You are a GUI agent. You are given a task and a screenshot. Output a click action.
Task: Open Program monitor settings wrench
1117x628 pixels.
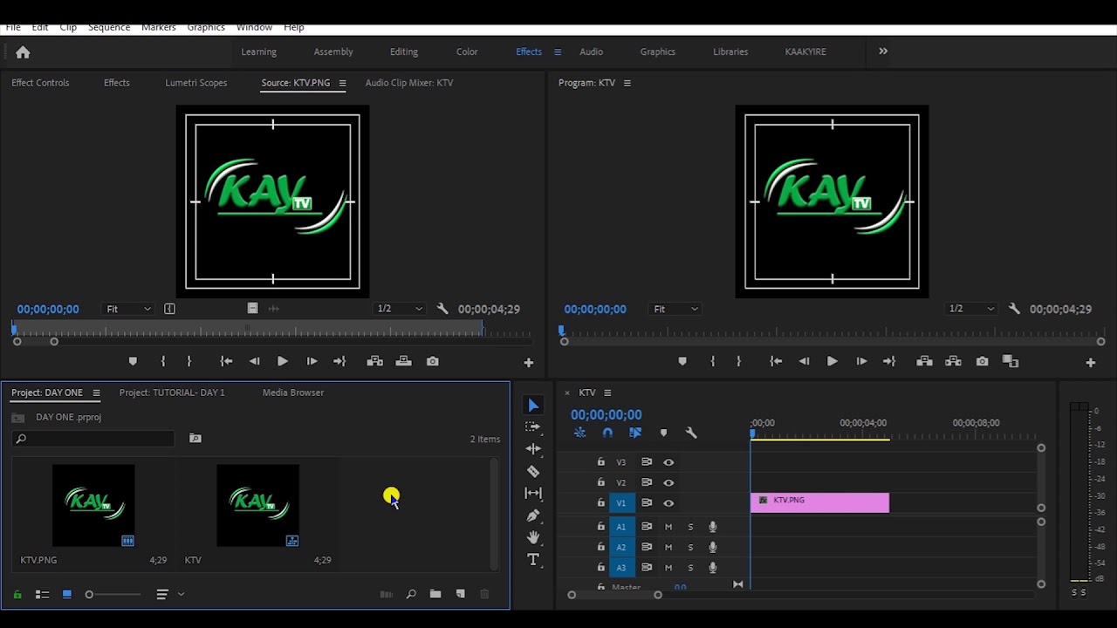pos(1014,309)
